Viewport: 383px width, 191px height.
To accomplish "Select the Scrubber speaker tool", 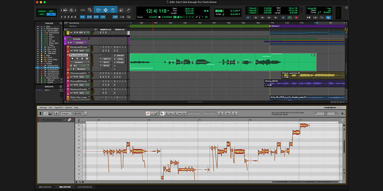I will (121, 10).
